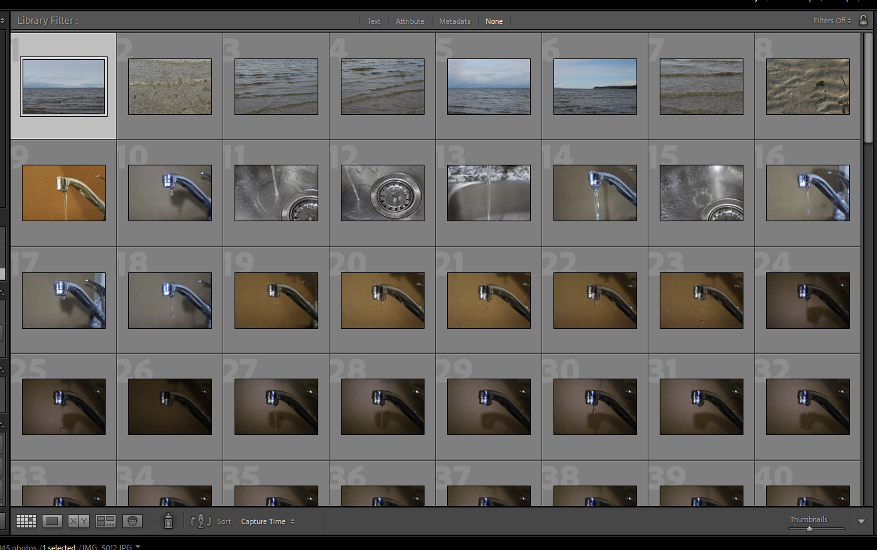The image size is (877, 550).
Task: Select the Metadata library filter
Action: pos(454,21)
